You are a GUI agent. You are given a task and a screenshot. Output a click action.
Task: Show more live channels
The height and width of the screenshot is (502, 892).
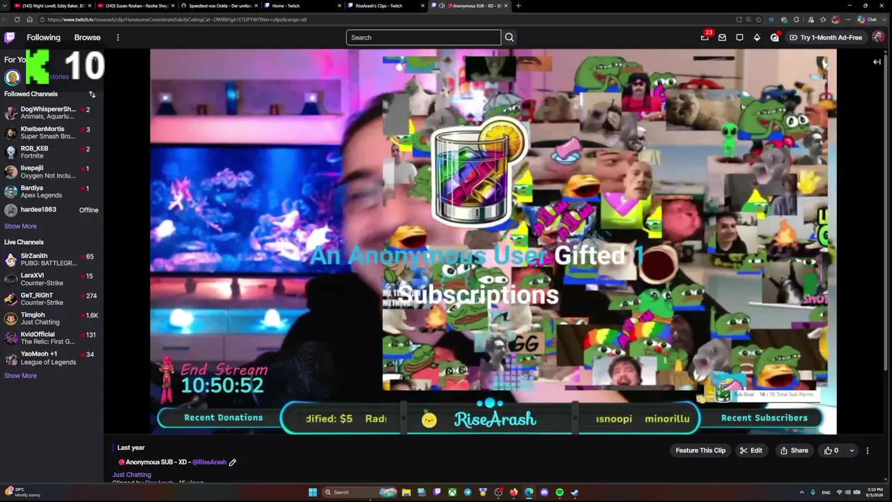(x=20, y=376)
